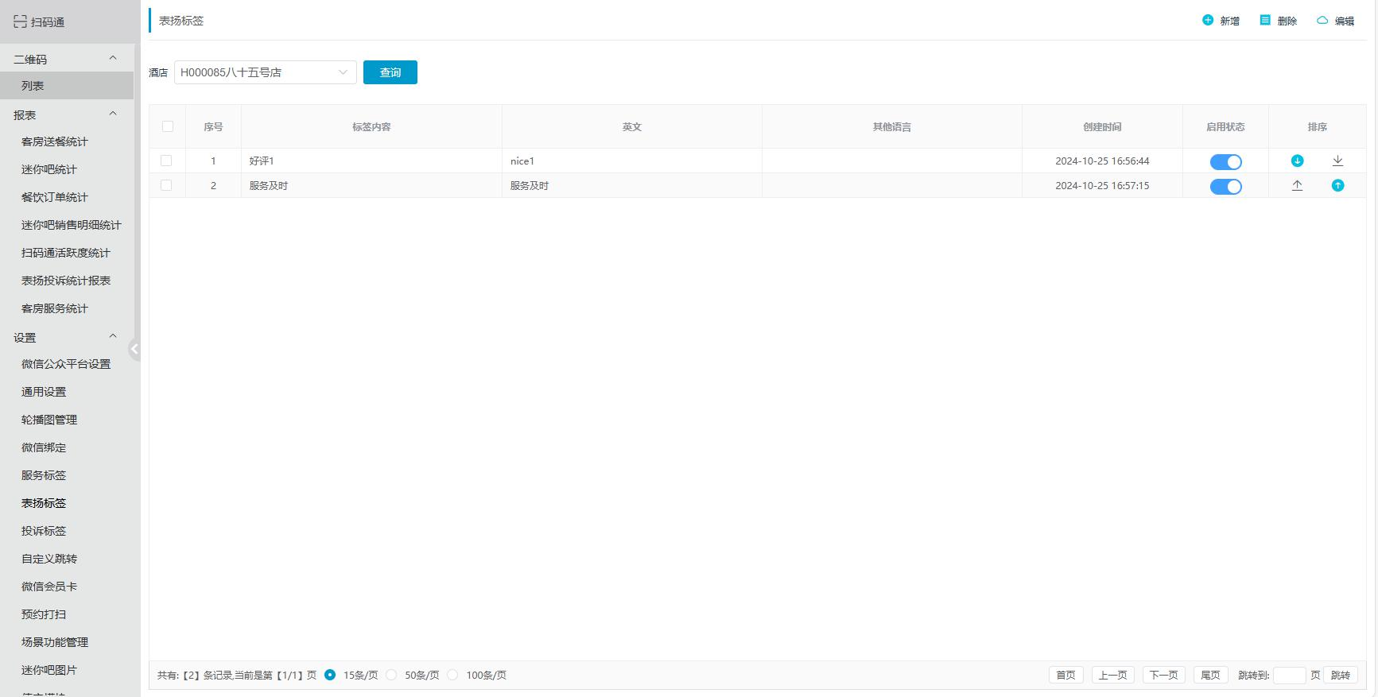Click the 新增 plus icon

(1208, 21)
